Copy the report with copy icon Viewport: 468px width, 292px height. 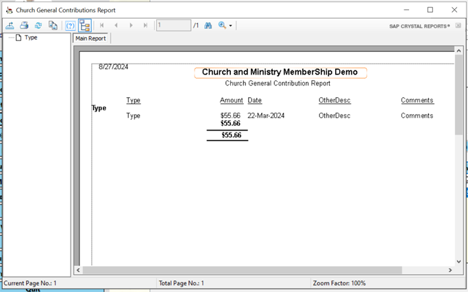coord(53,25)
